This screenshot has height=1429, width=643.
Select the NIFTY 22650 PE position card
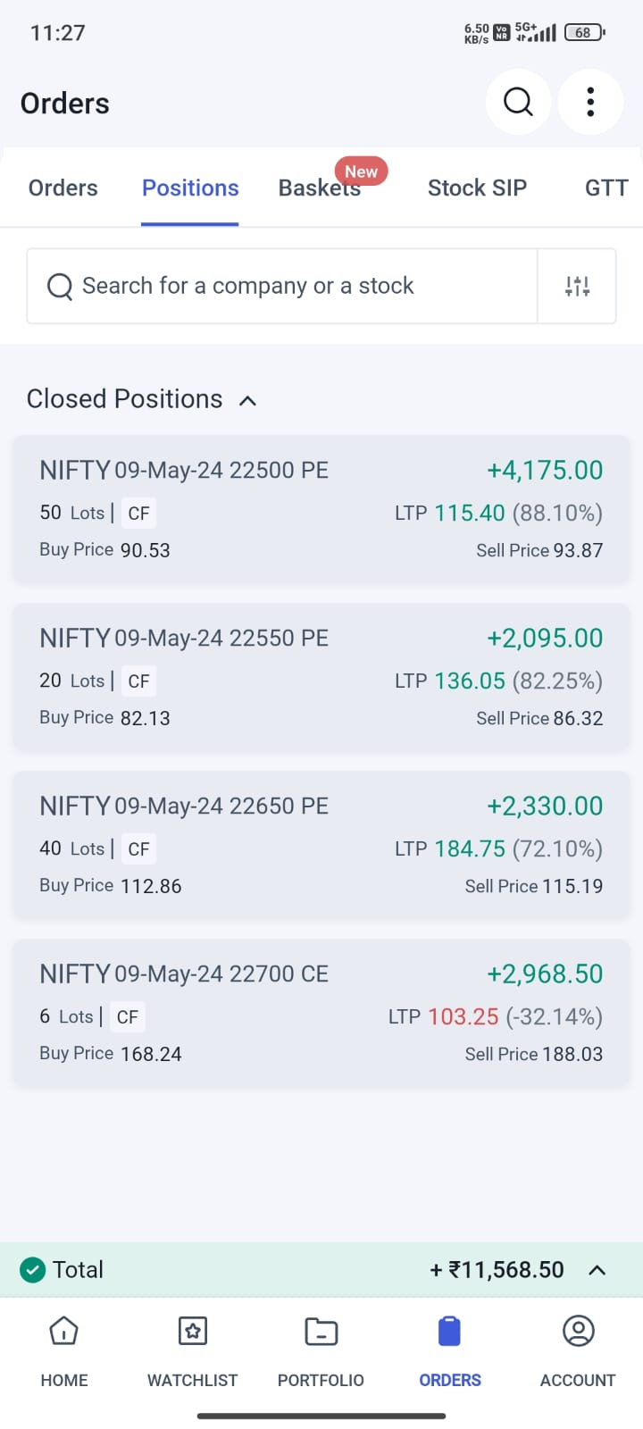[x=321, y=846]
